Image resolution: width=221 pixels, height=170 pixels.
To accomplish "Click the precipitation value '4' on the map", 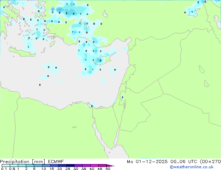I will click(74, 14).
